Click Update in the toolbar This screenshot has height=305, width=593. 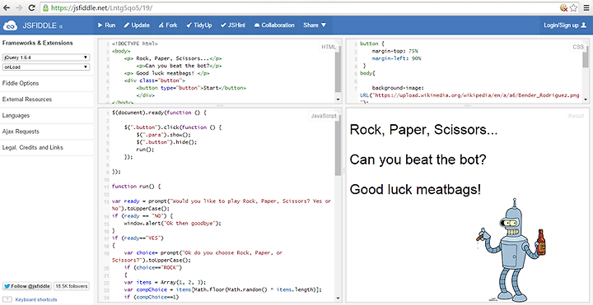tap(137, 25)
